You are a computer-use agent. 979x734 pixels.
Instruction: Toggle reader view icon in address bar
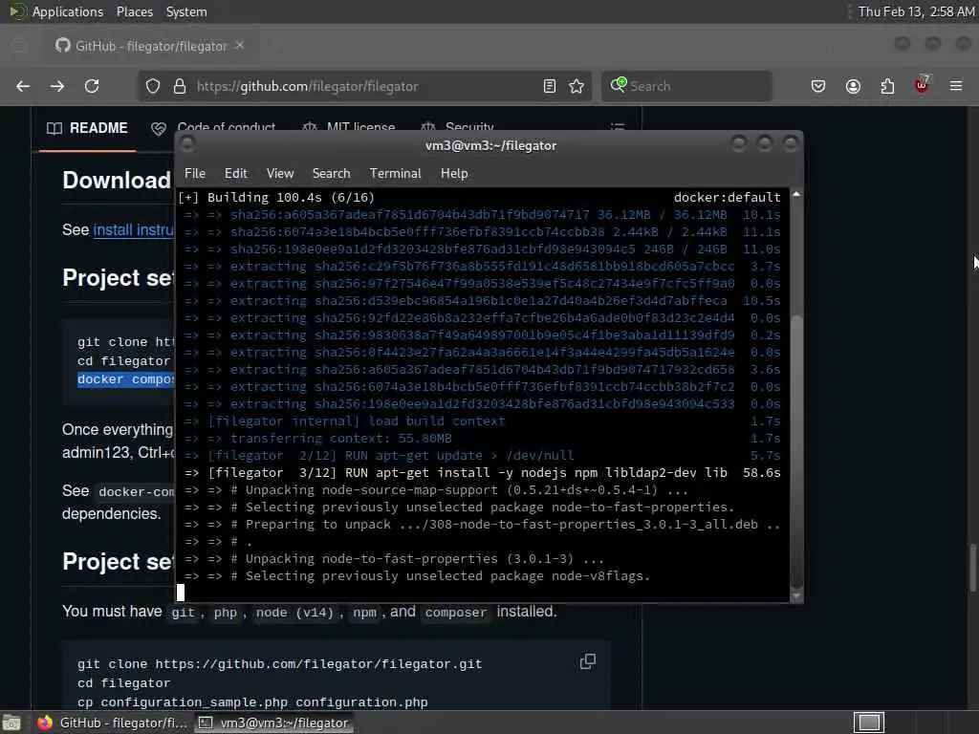(x=550, y=86)
